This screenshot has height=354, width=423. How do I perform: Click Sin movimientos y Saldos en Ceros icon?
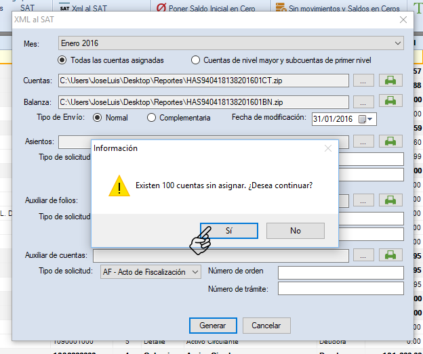pyautogui.click(x=281, y=8)
